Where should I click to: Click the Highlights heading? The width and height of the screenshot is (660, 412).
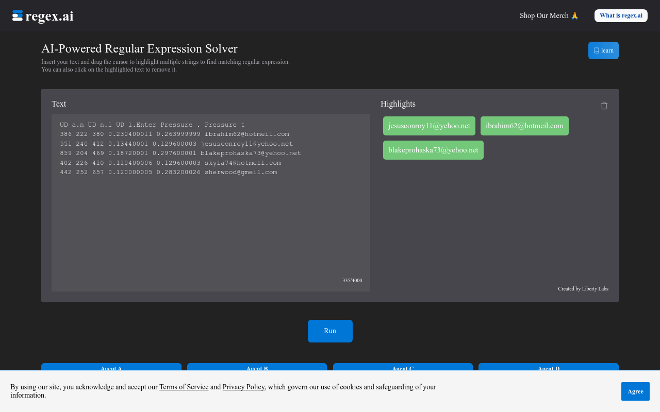(x=398, y=104)
